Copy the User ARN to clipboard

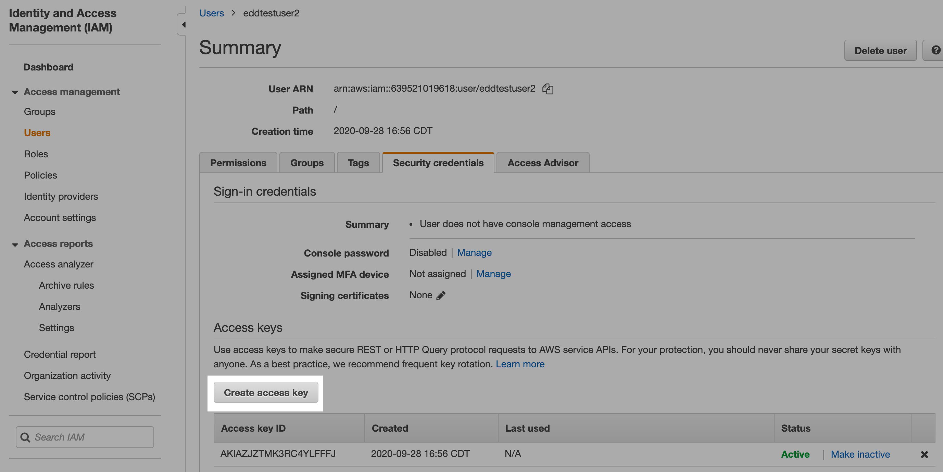coord(548,89)
